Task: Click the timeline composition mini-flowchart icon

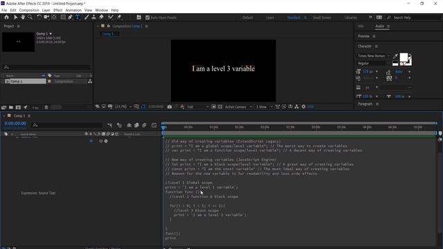Action: 109,125
